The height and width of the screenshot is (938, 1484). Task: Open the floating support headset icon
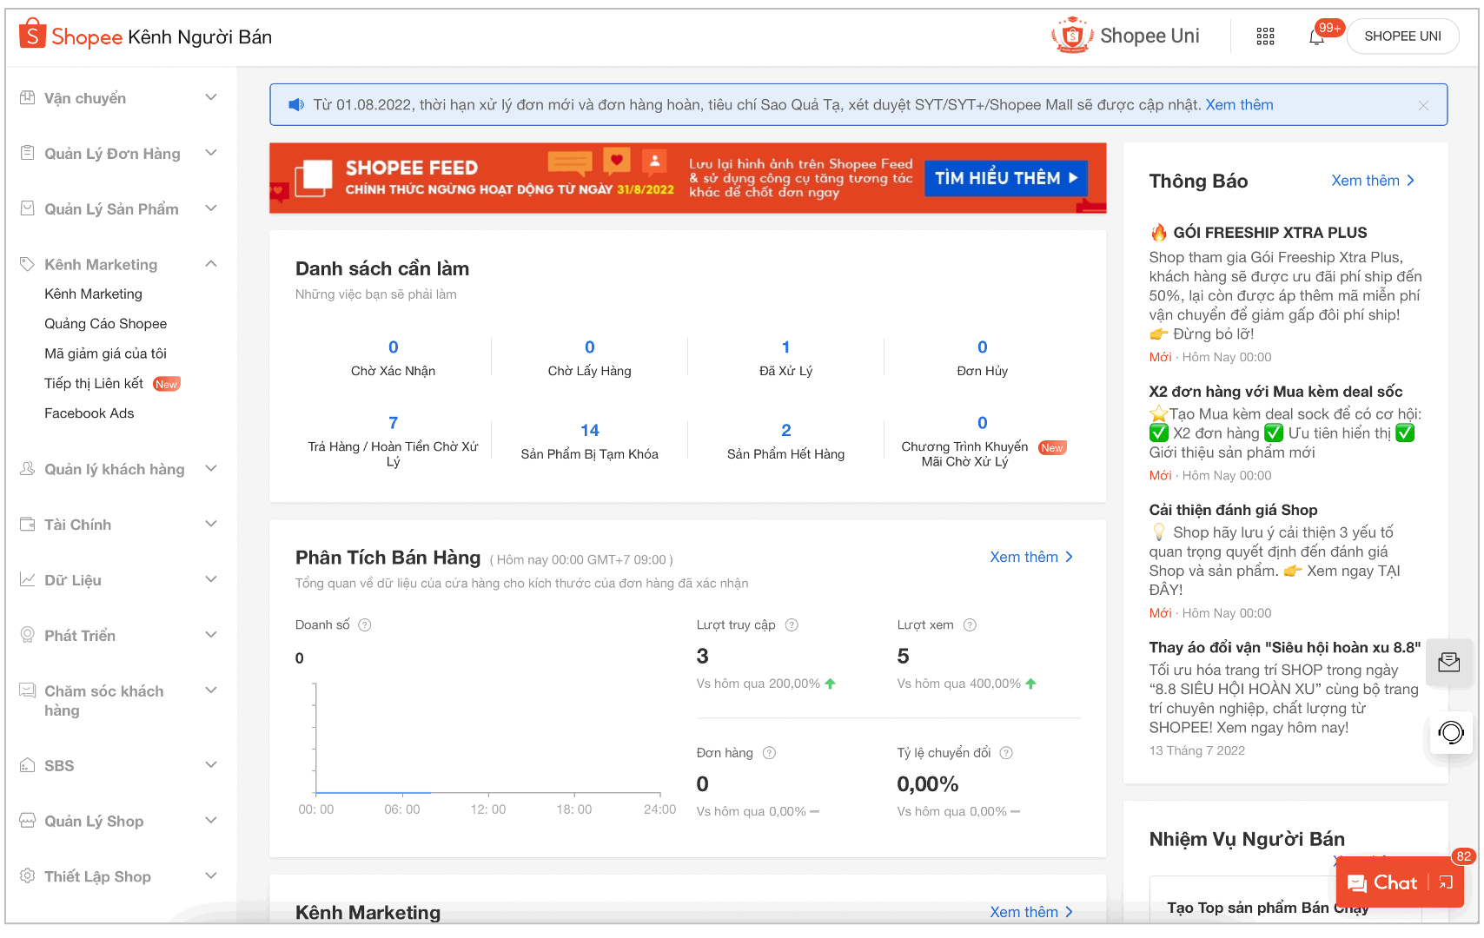pyautogui.click(x=1451, y=733)
